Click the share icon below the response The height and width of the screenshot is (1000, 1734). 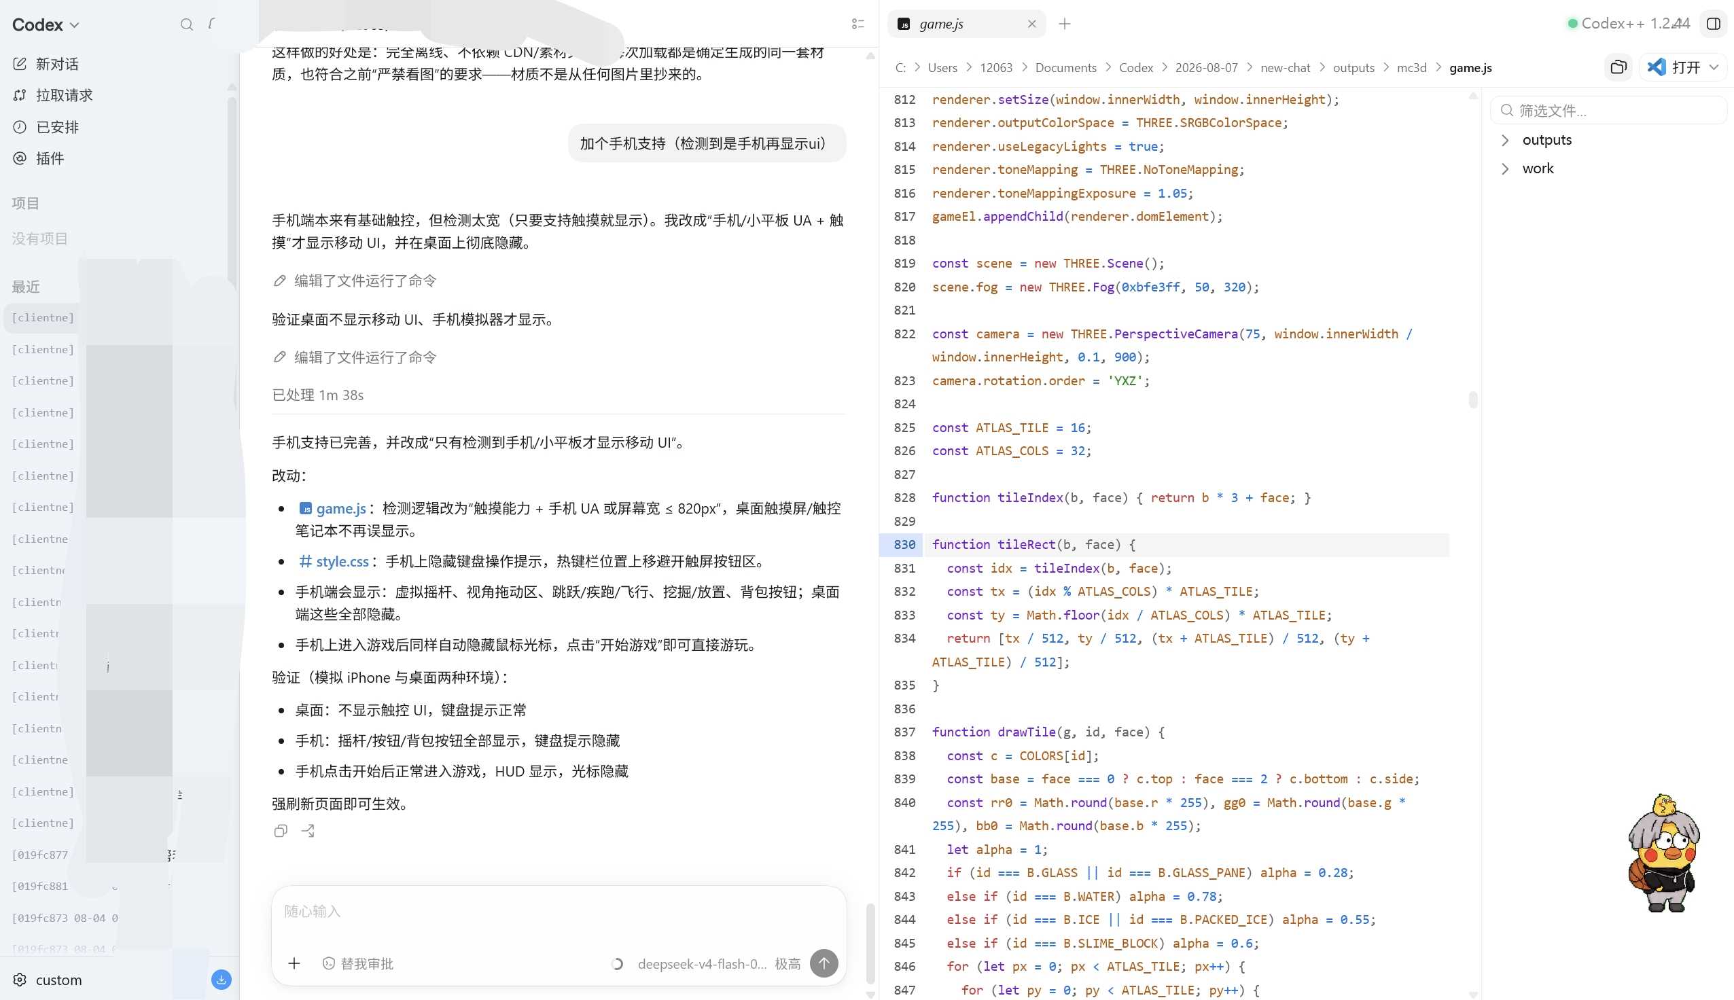point(308,831)
